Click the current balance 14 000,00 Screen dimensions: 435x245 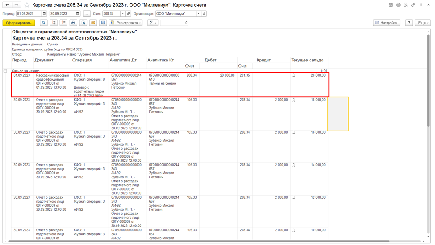pyautogui.click(x=318, y=165)
